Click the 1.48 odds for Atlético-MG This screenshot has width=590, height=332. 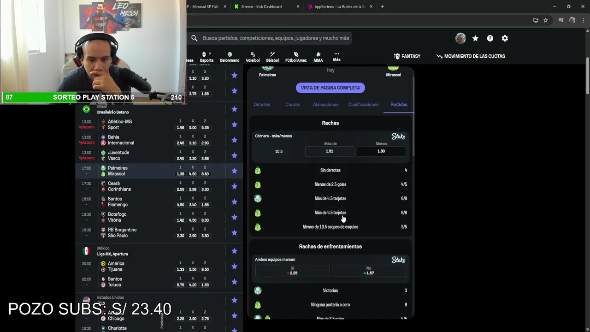click(x=180, y=128)
